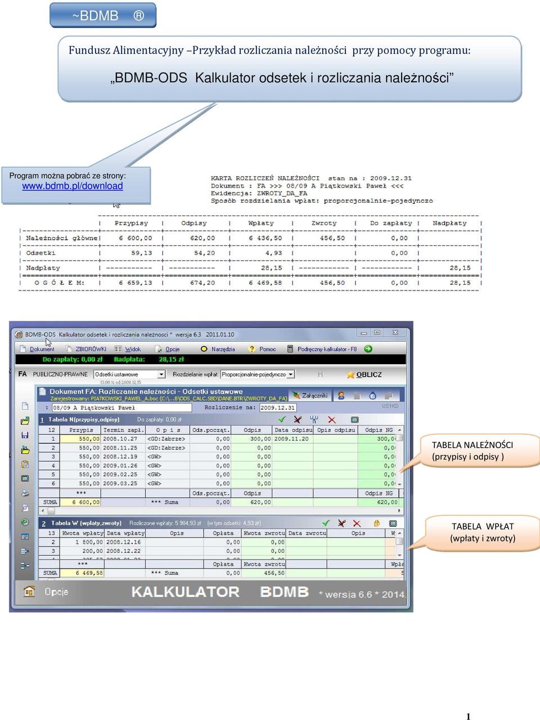Click the SUMA value 6 600,00

point(81,502)
